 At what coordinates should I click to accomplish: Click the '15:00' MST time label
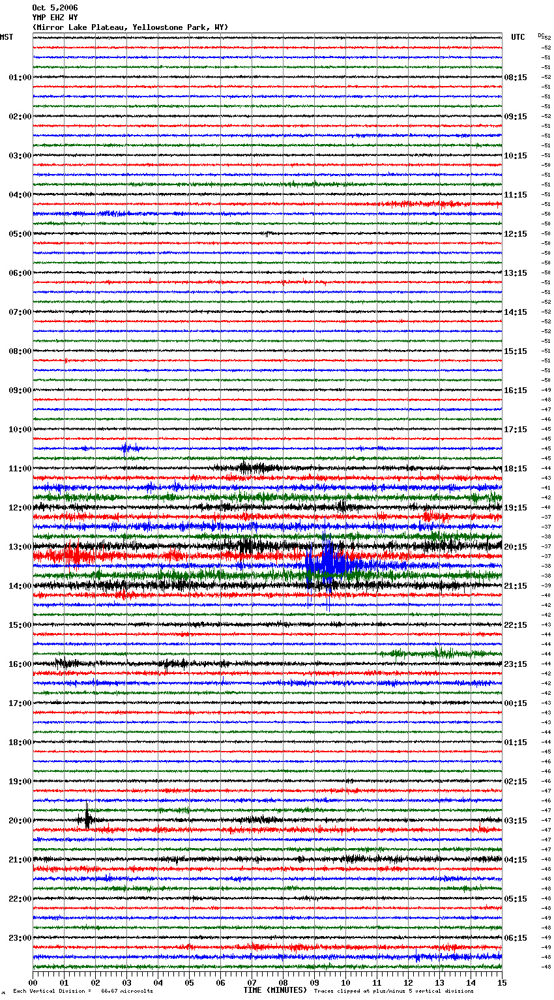[x=20, y=625]
